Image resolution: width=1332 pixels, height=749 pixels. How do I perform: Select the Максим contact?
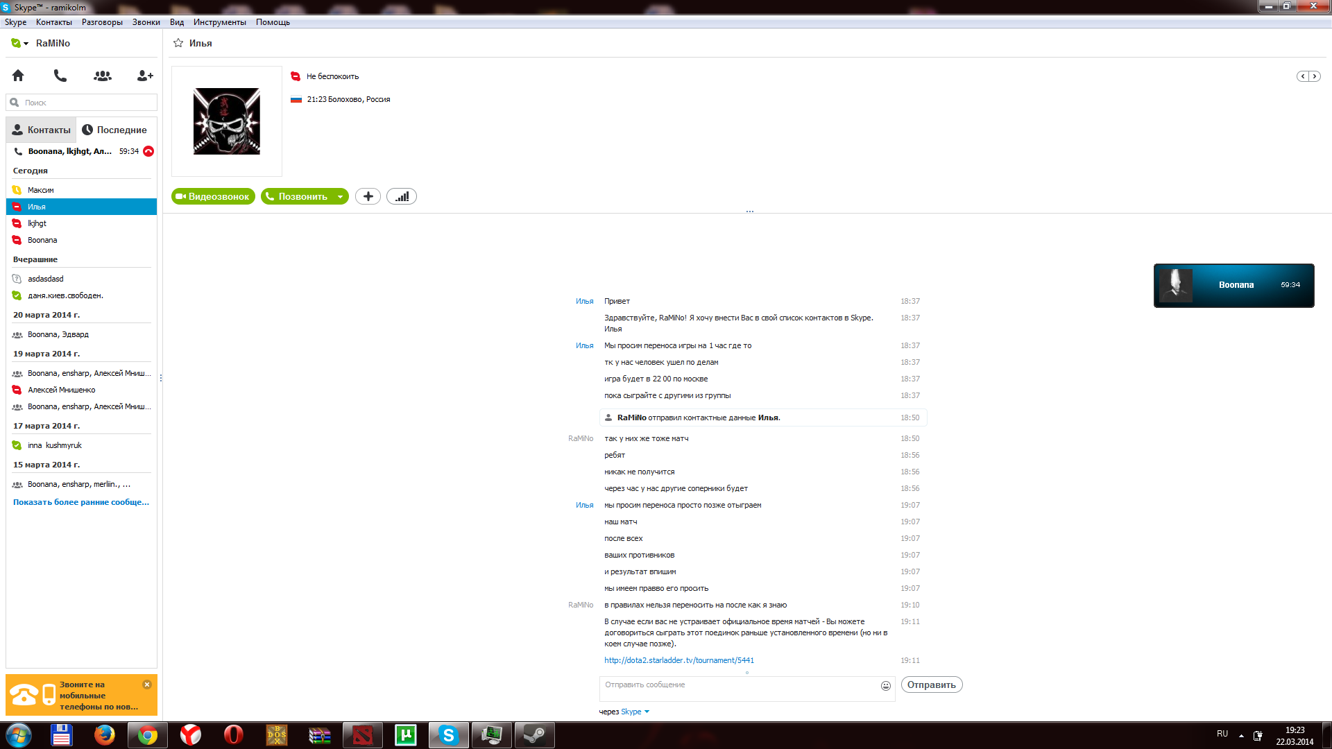(41, 190)
